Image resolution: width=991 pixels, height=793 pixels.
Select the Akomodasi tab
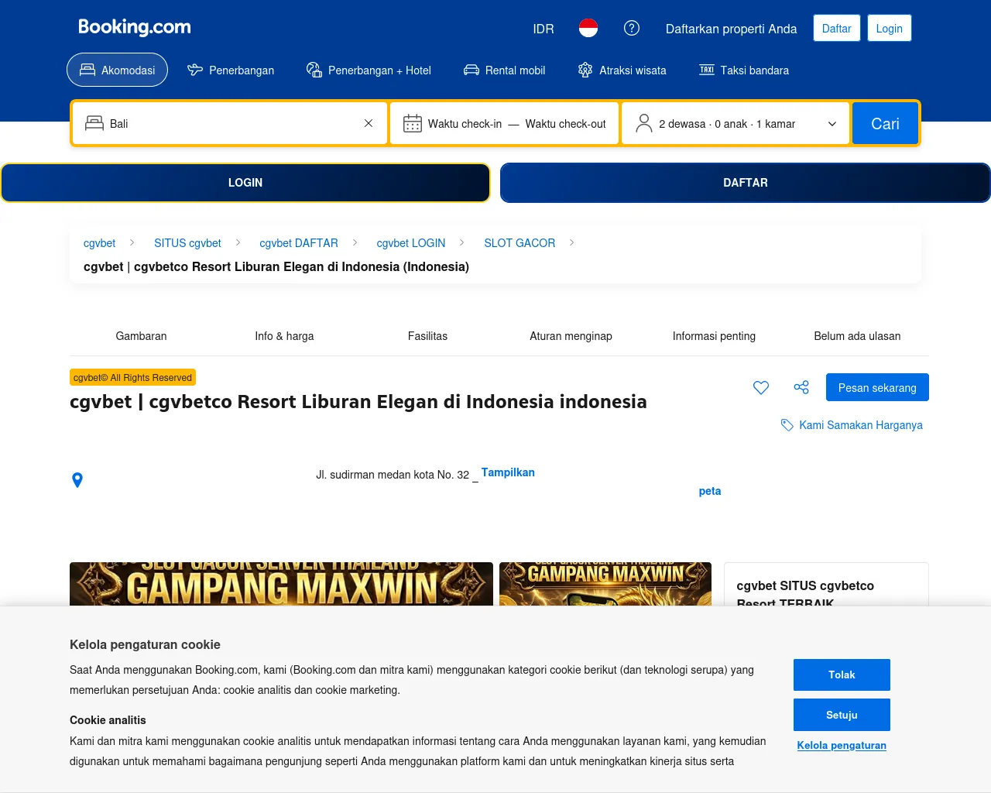point(117,70)
